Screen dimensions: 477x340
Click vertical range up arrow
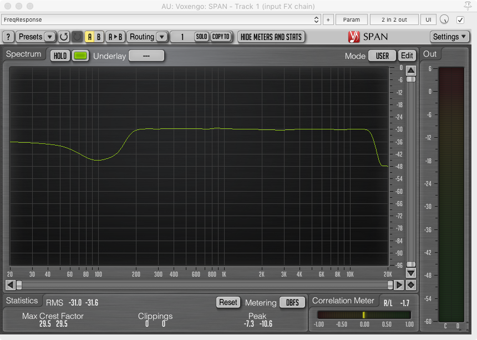tap(411, 71)
